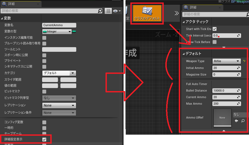Image resolution: width=249 pixels, height=145 pixels.
Task: Click Bullet Distance value 10000.0
Action: point(219,90)
